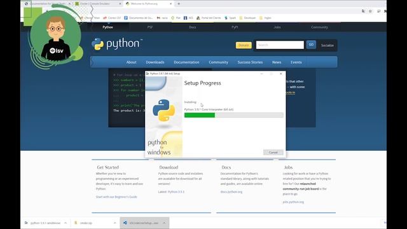Open the Developer bookmarks folder
This screenshot has width=407, height=229.
tap(247, 18)
